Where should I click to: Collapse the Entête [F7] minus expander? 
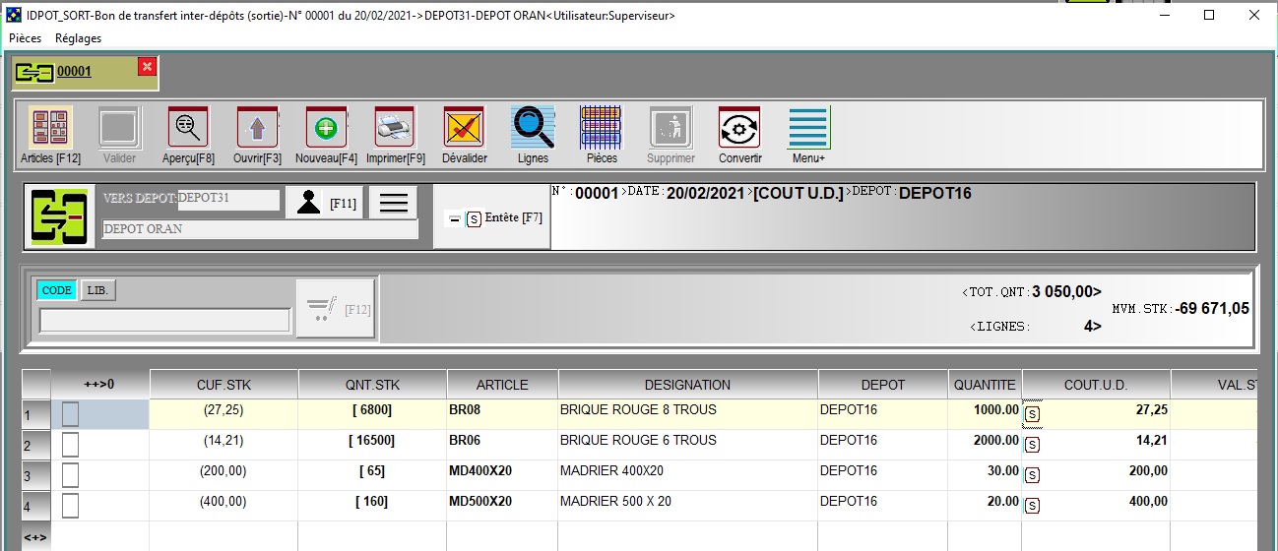pos(454,219)
